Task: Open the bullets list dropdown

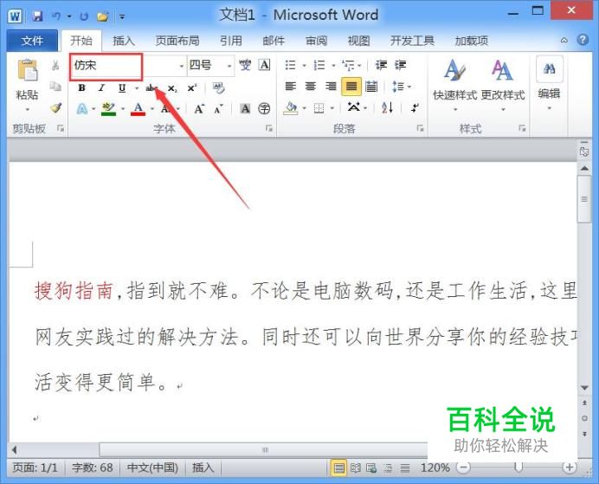Action: click(x=304, y=66)
